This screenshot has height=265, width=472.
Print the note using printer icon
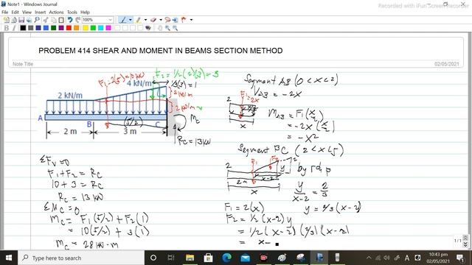click(x=29, y=20)
